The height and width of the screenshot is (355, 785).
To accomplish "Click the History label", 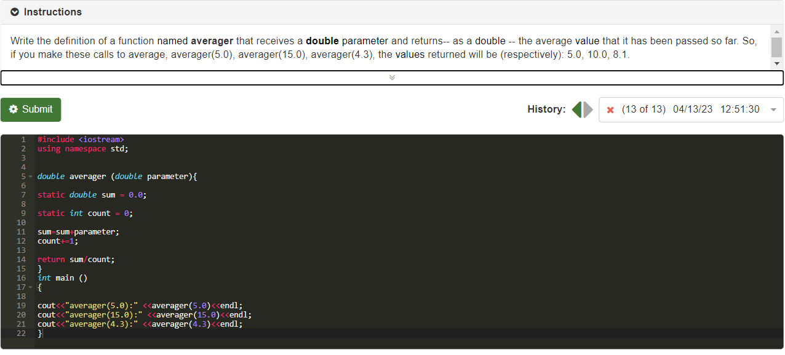I will pyautogui.click(x=546, y=110).
